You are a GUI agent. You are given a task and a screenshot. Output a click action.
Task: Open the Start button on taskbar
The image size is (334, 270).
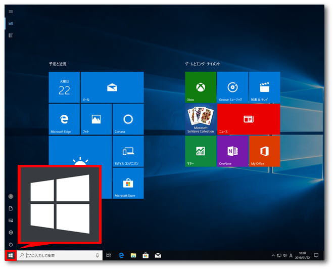point(11,255)
